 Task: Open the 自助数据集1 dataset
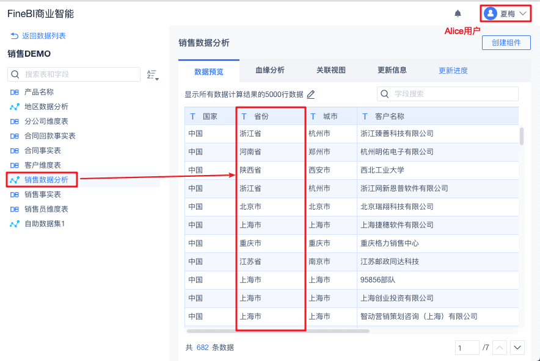coord(44,224)
